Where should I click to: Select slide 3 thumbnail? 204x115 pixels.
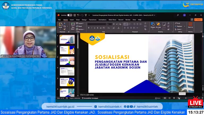[x=67, y=61]
